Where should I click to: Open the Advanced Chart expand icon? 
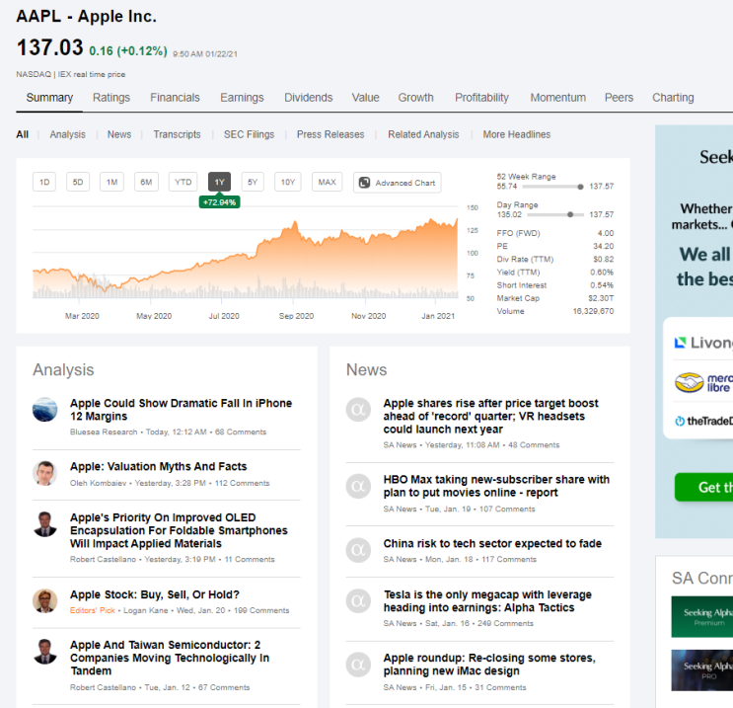coord(364,183)
